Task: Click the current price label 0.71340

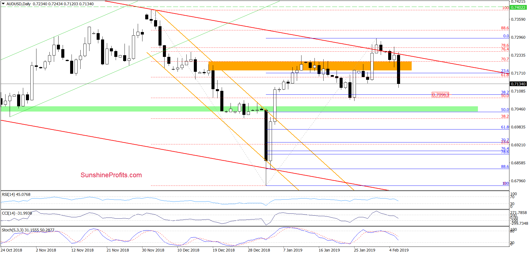Action: [x=518, y=84]
